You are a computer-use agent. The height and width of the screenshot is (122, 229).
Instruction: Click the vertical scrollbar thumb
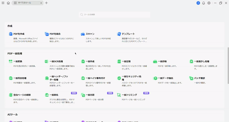(228, 66)
